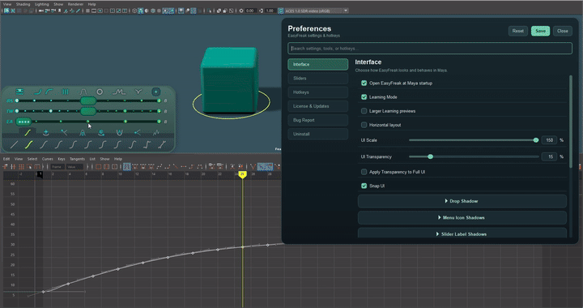The image size is (583, 308).
Task: Toggle the Snap UI checkbox
Action: (x=364, y=186)
